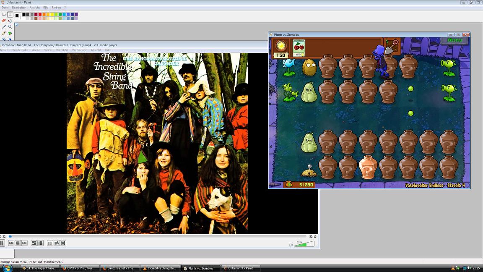Pick the Eraser tool in Paint

[4, 21]
